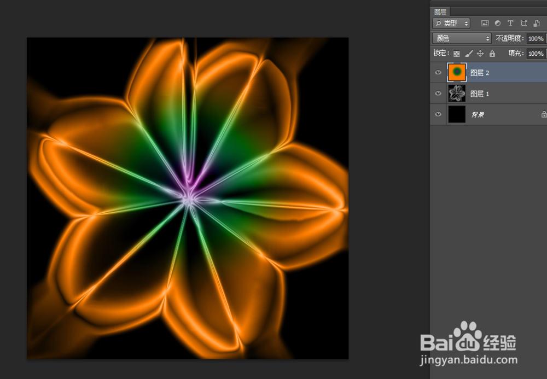Click the lock image pixels brush icon
Image resolution: width=547 pixels, height=379 pixels.
pyautogui.click(x=468, y=53)
